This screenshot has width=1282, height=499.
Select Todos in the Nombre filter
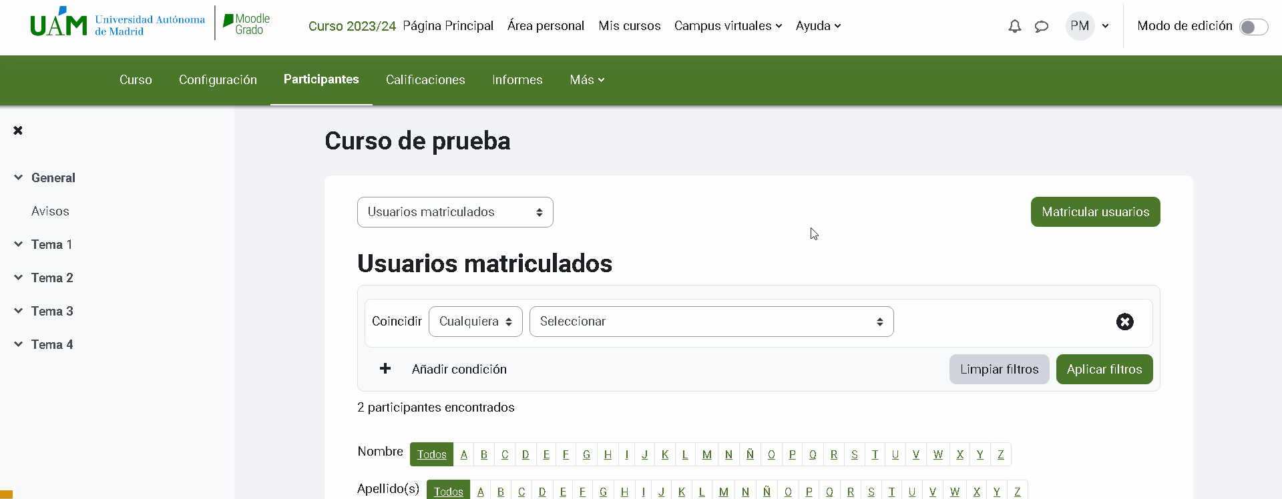pos(431,454)
